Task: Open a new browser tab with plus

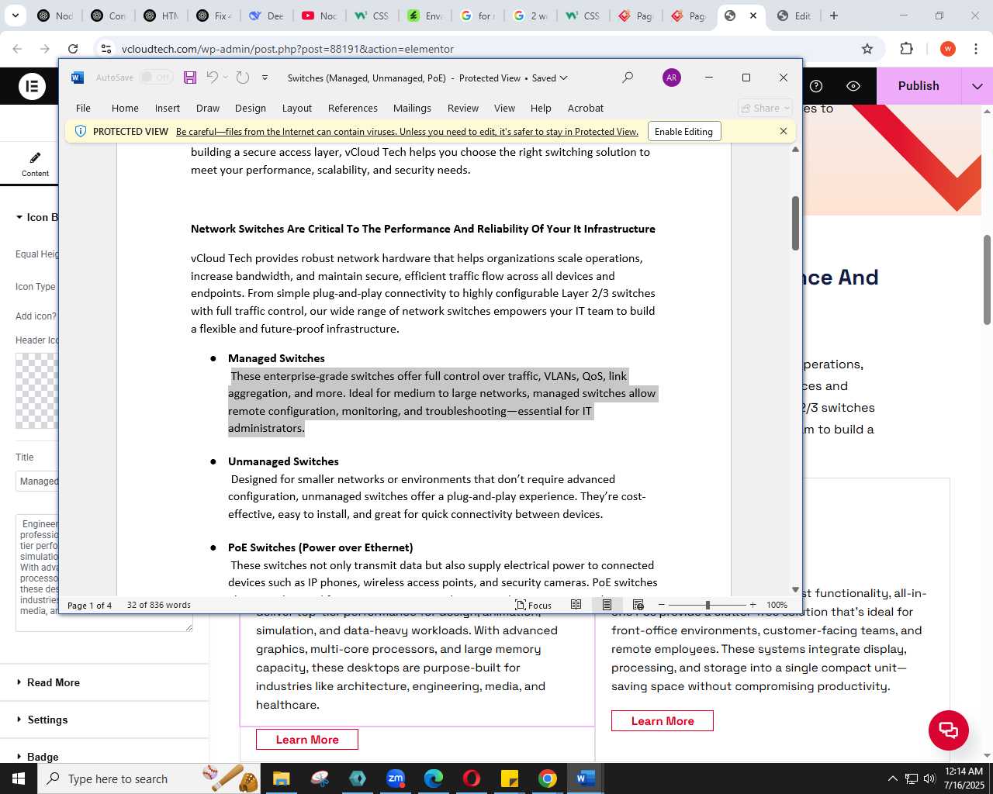Action: (x=834, y=16)
